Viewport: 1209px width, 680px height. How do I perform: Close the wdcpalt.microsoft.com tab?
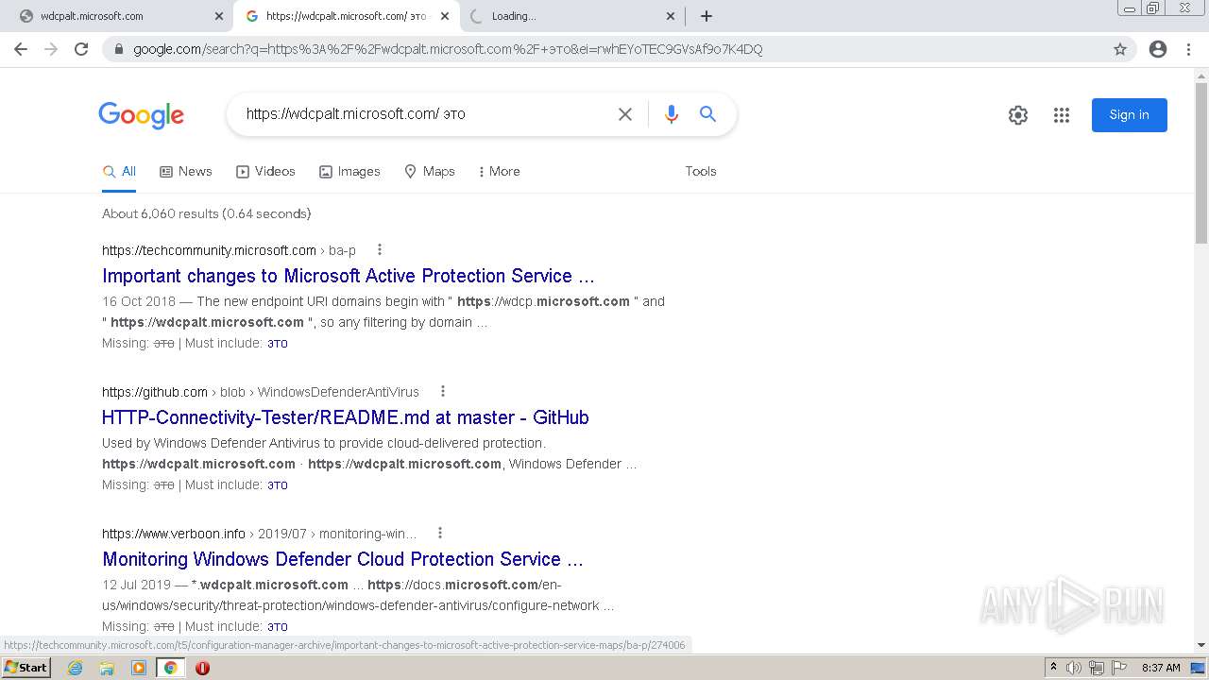tap(219, 16)
